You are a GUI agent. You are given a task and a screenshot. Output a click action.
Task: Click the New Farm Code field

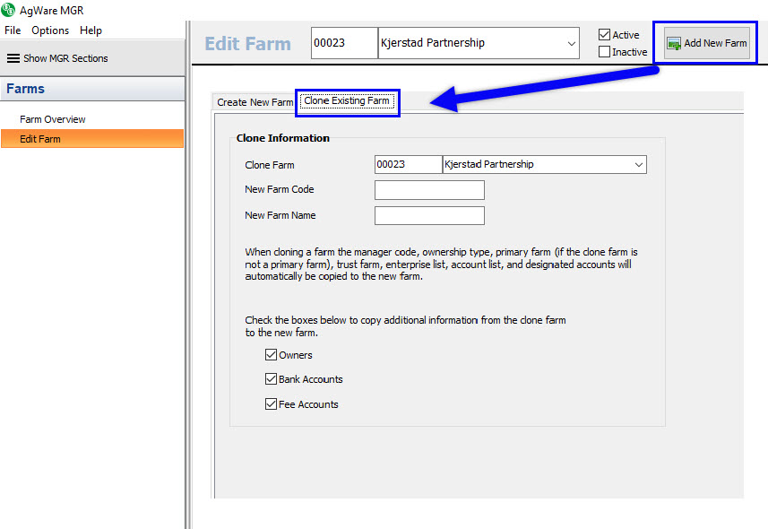pyautogui.click(x=429, y=190)
